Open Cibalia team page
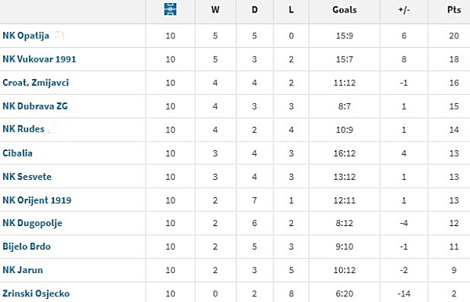Image resolution: width=470 pixels, height=302 pixels. 17,153
